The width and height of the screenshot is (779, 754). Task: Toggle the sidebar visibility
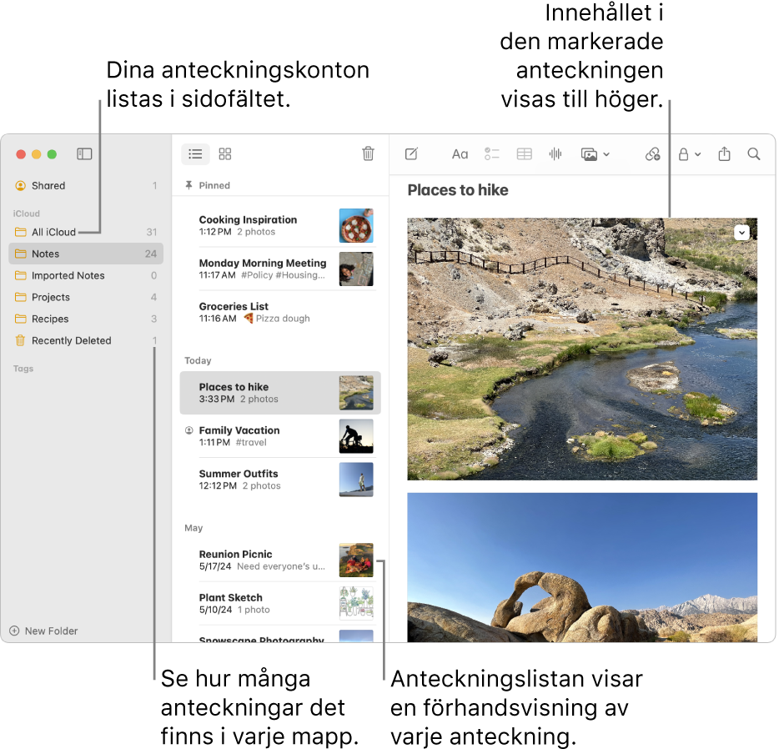pyautogui.click(x=84, y=154)
